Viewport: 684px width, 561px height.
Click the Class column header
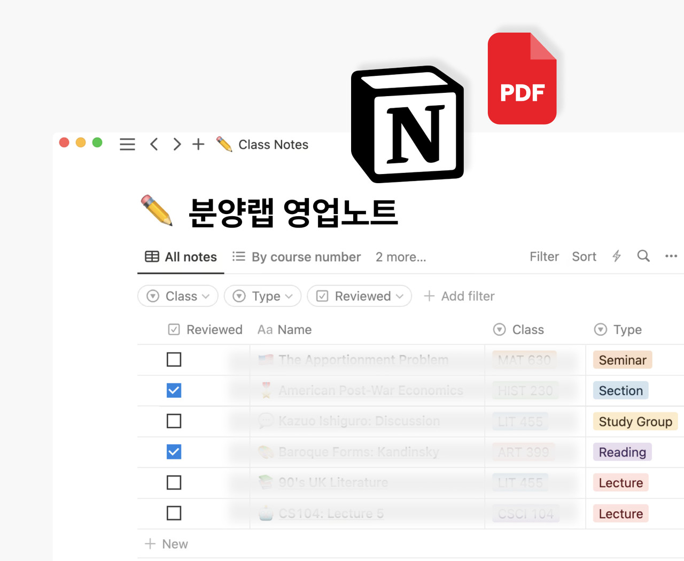(518, 330)
